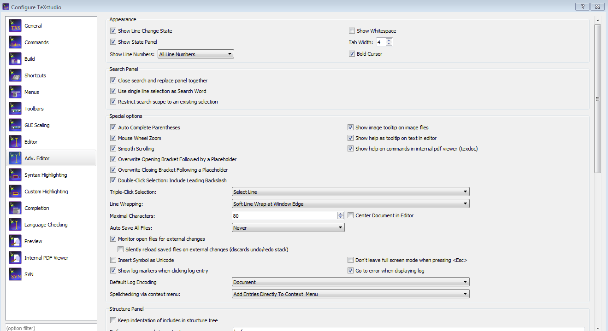Image resolution: width=608 pixels, height=331 pixels.
Task: Open the Show Line Numbers dropdown
Action: (196, 54)
